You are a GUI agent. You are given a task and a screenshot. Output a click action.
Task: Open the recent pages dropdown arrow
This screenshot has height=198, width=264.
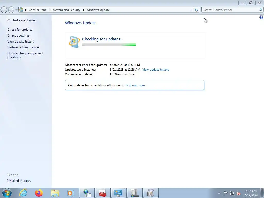pyautogui.click(x=16, y=10)
